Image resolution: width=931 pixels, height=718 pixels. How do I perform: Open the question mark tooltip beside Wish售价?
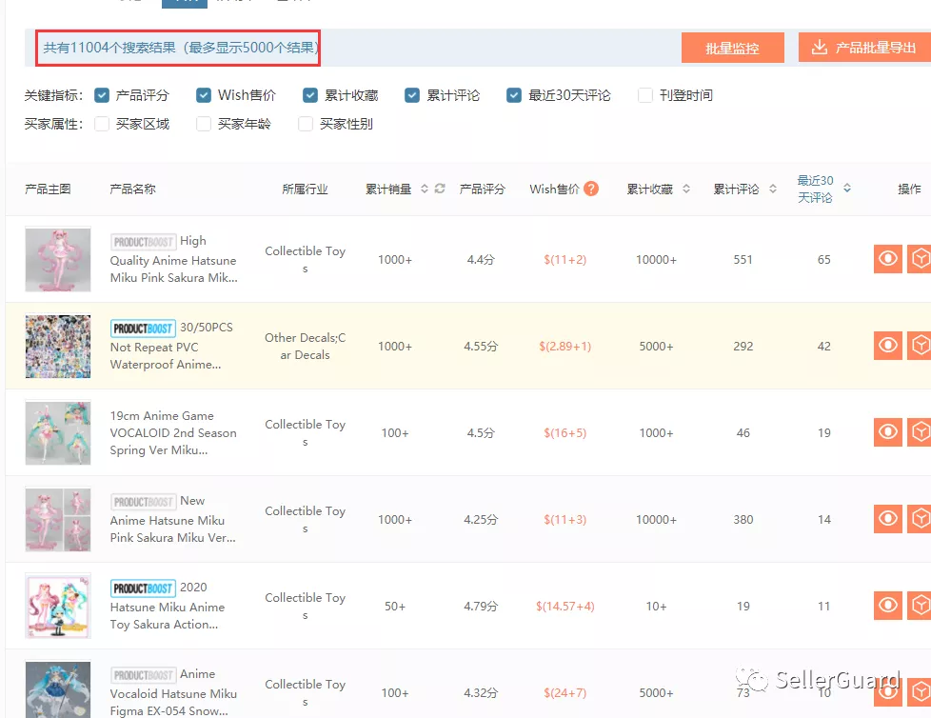click(x=589, y=189)
